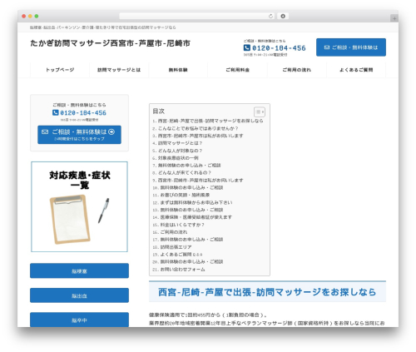Open the ご利用の流れ menu item
This screenshot has height=352, width=416.
[297, 70]
